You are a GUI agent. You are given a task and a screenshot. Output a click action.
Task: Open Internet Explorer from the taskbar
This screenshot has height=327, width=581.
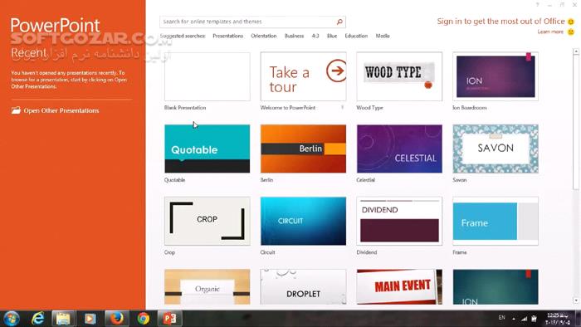click(38, 318)
